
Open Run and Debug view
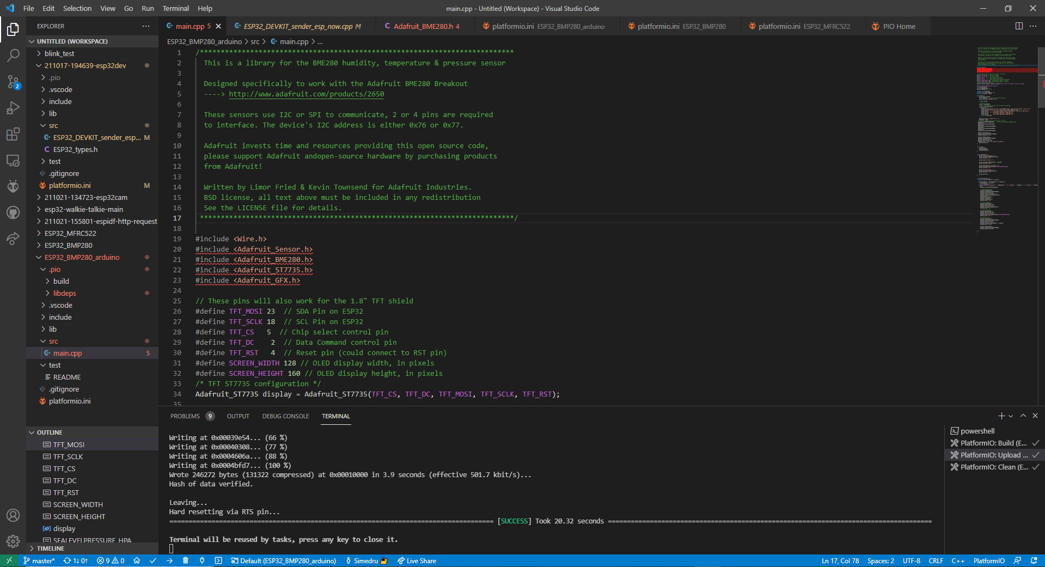point(13,108)
